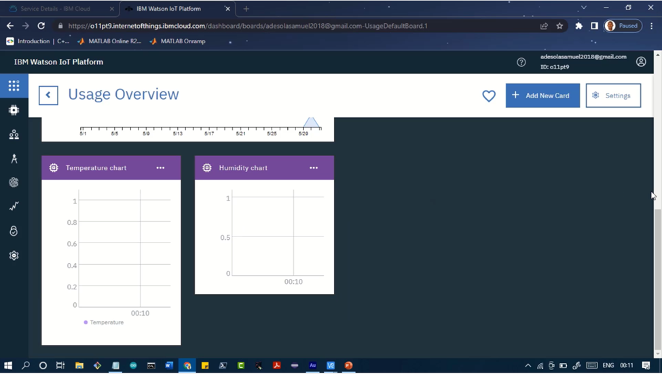
Task: Click the share page icon in address bar
Action: coord(544,26)
